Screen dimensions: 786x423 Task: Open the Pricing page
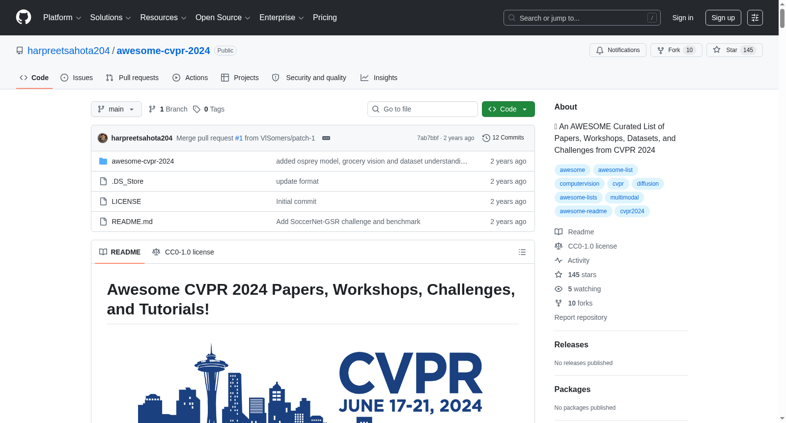[325, 18]
